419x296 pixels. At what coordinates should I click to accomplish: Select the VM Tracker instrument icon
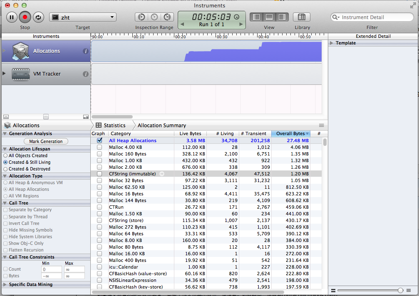pos(20,74)
